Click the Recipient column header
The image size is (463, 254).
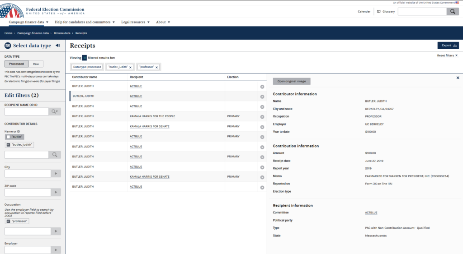point(137,77)
